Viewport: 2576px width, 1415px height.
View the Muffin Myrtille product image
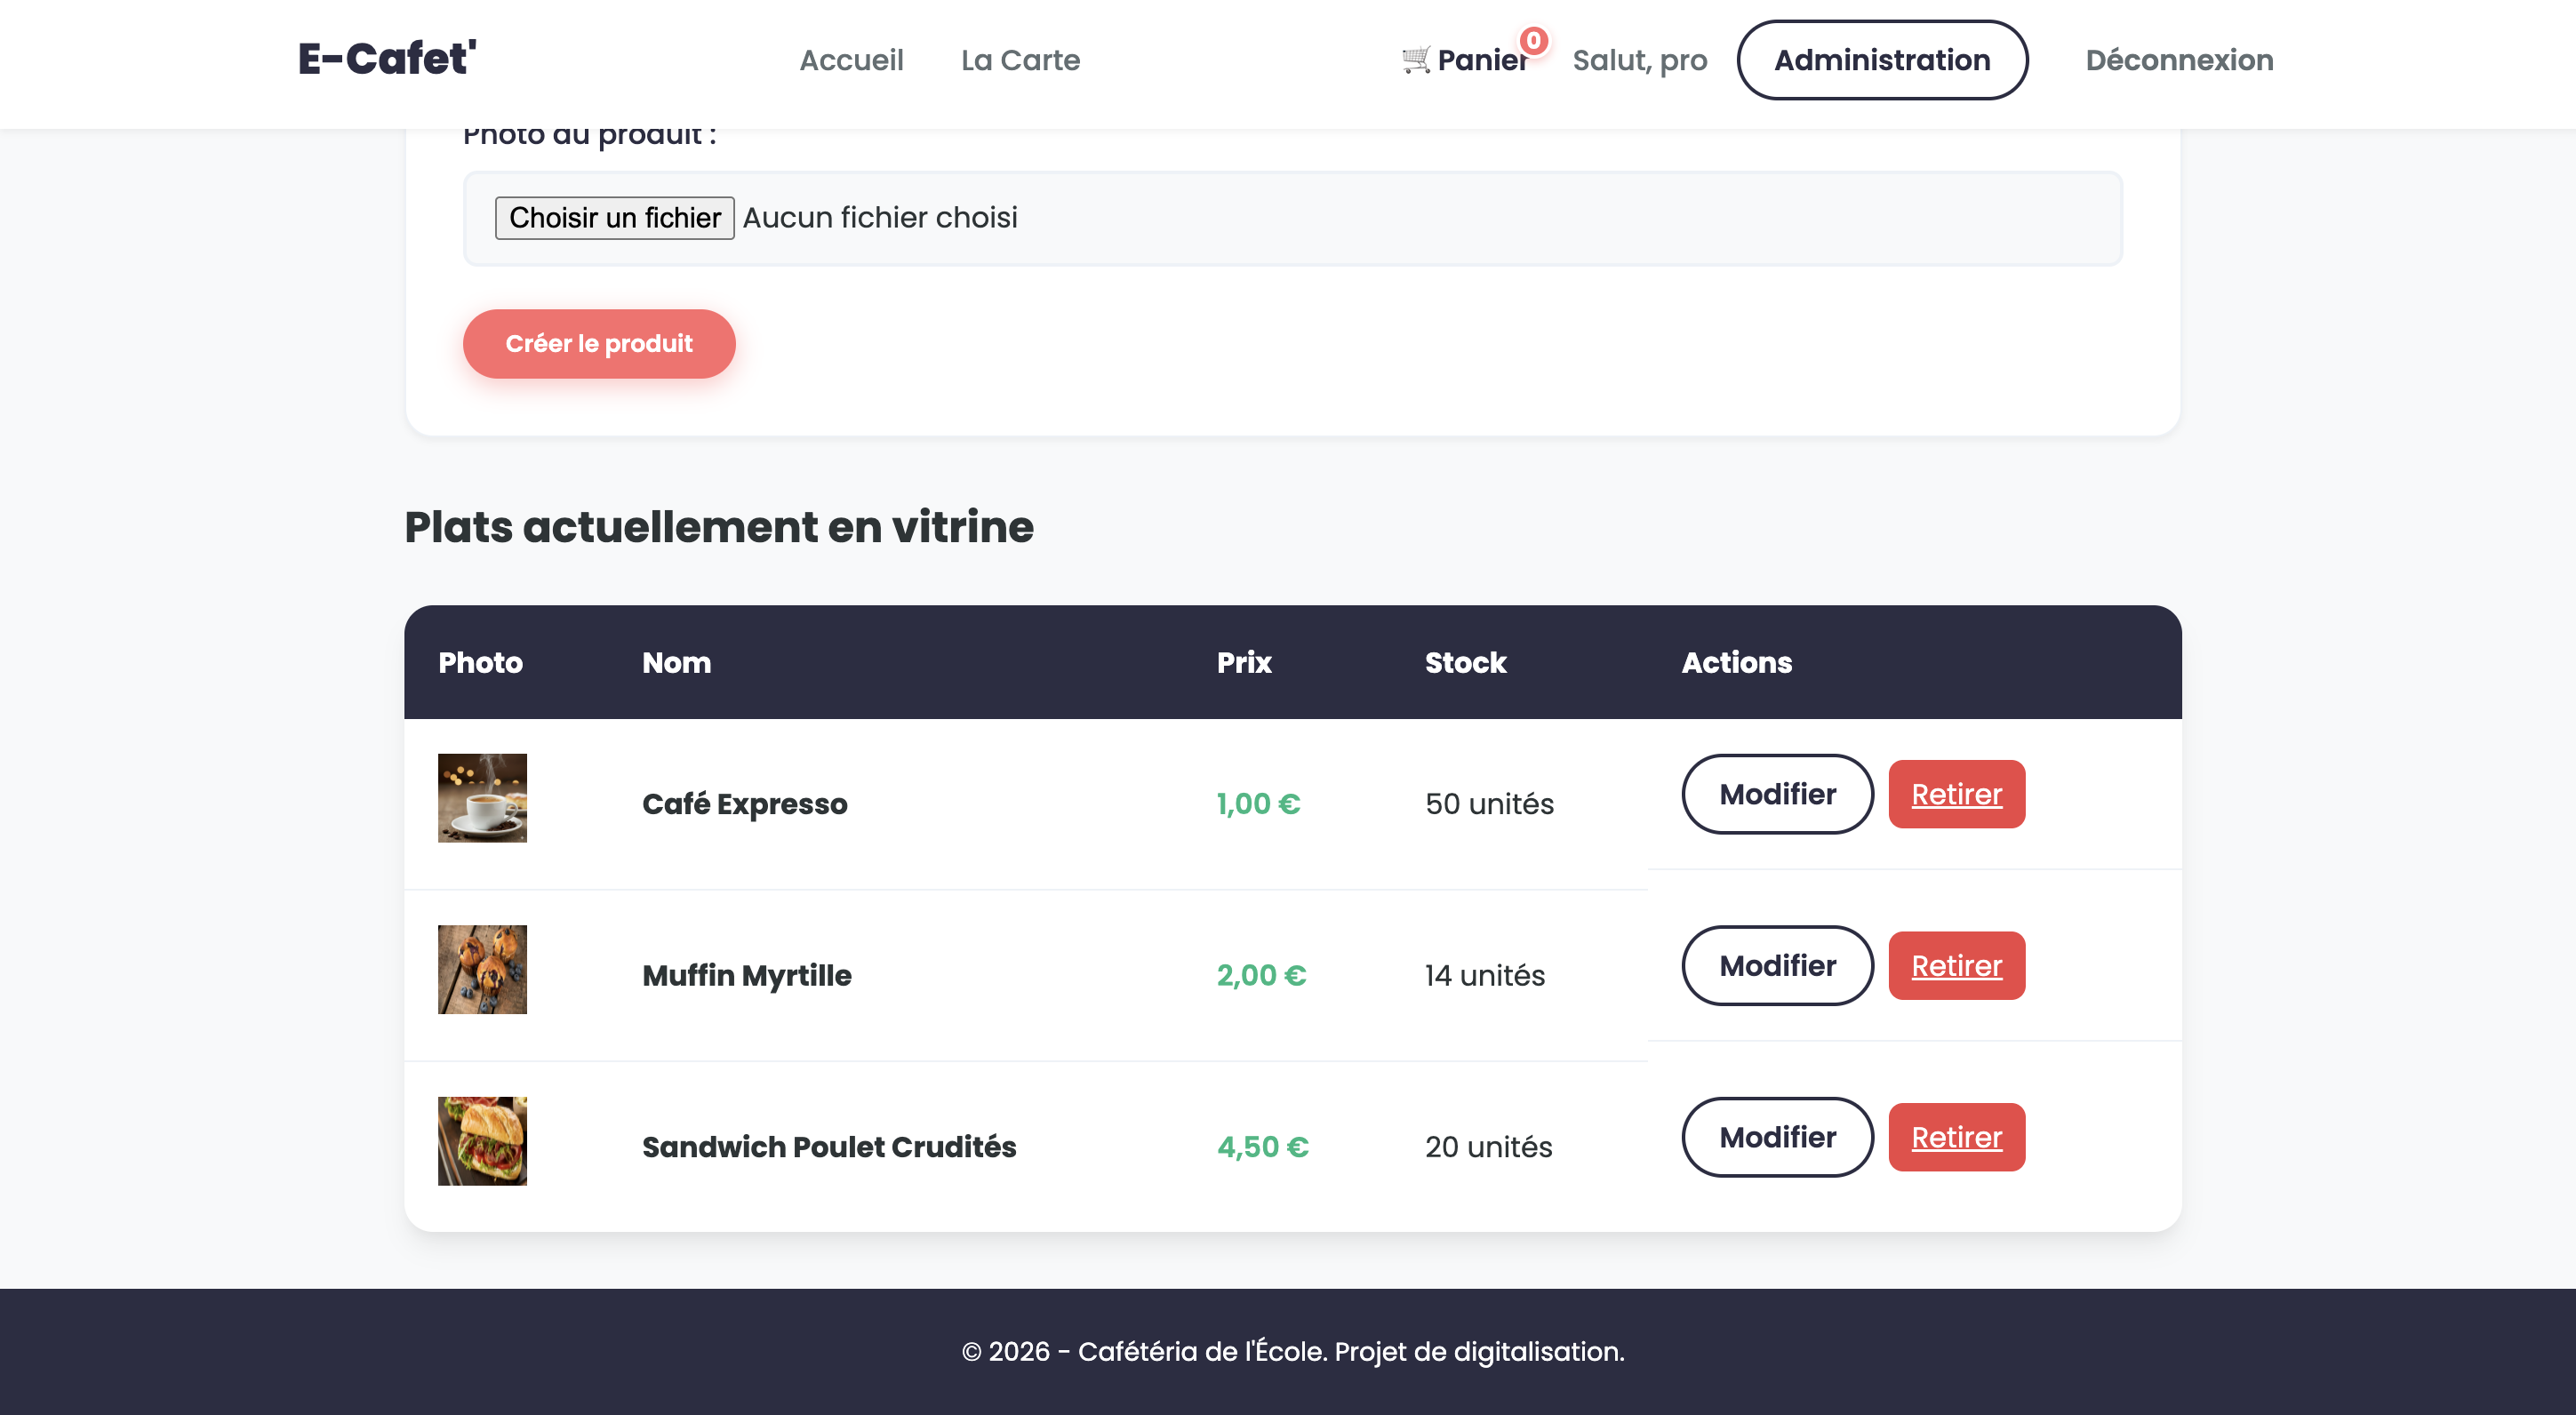[482, 969]
